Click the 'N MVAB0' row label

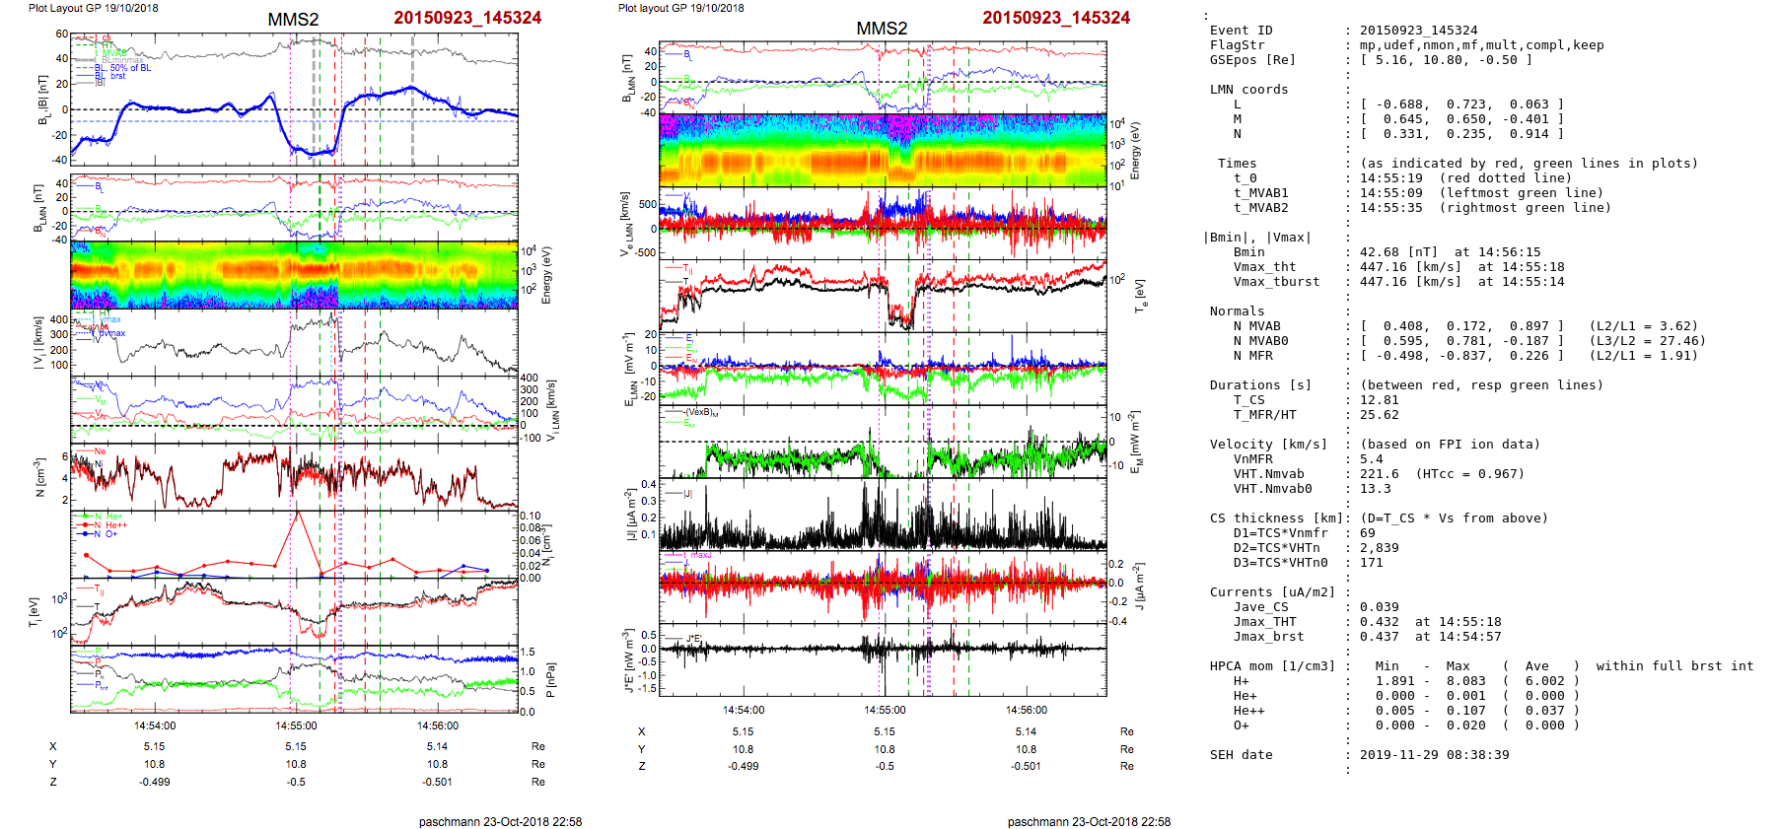pos(1261,341)
